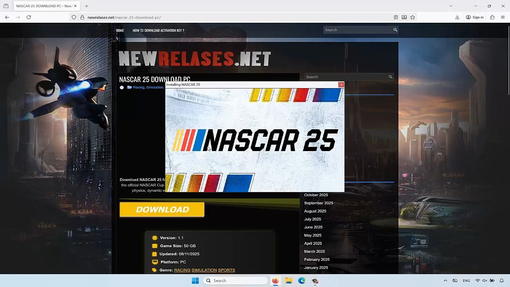Open the HOME menu item
Image resolution: width=510 pixels, height=287 pixels.
tap(120, 30)
